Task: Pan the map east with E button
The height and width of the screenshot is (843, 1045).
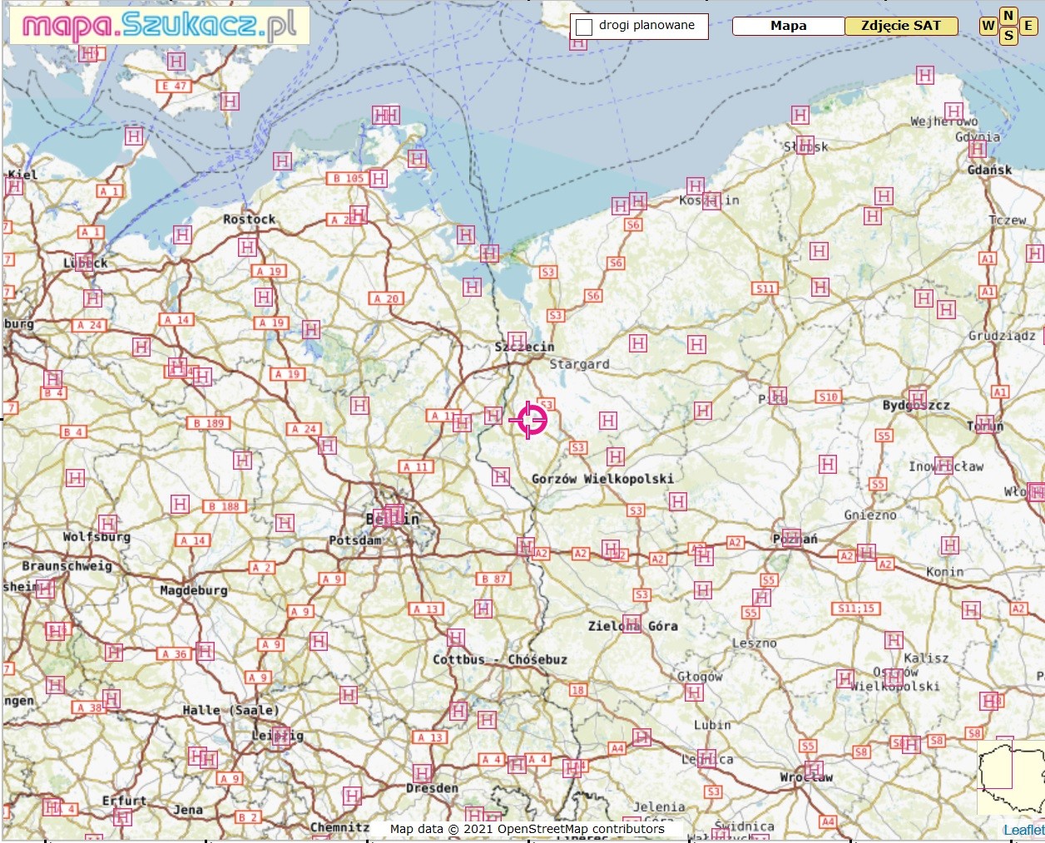Action: (1028, 26)
